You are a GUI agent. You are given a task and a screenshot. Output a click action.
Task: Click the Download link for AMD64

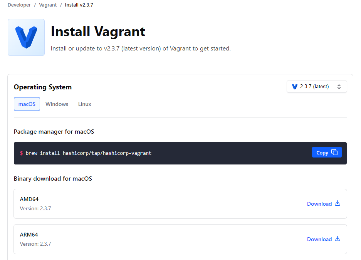point(319,203)
